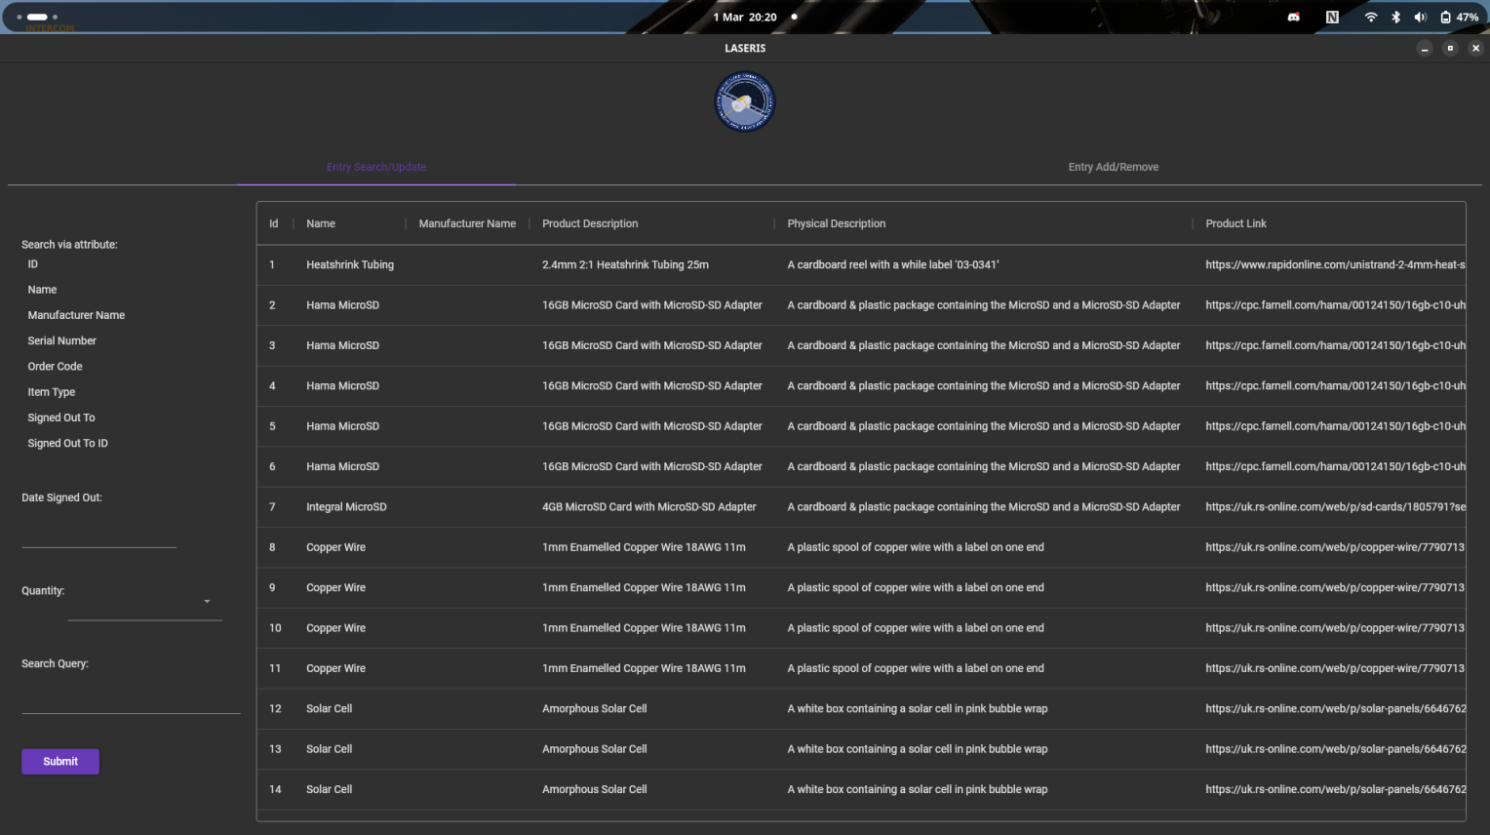Pick the Signed Out To ID attribute

click(x=68, y=444)
